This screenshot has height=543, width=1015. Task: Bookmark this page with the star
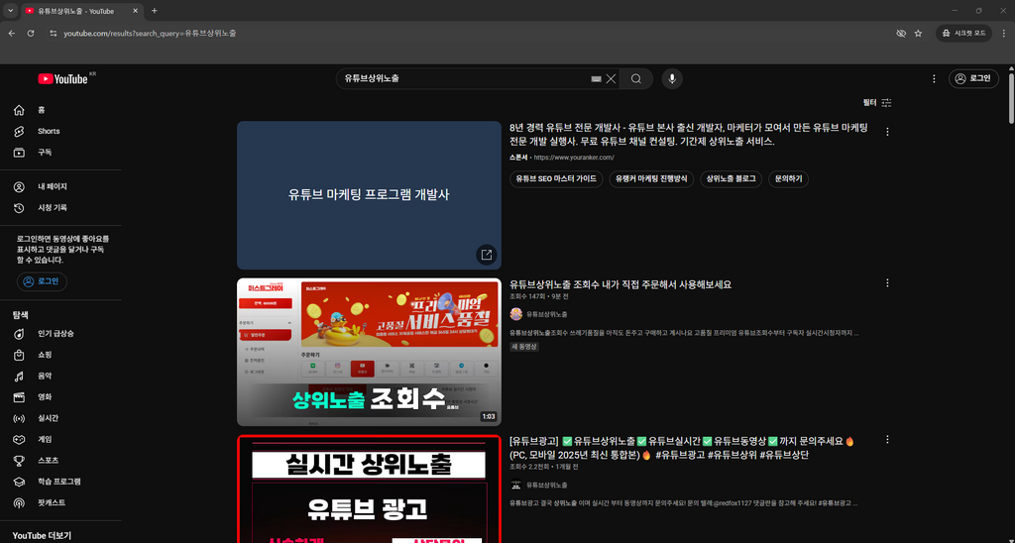(918, 33)
